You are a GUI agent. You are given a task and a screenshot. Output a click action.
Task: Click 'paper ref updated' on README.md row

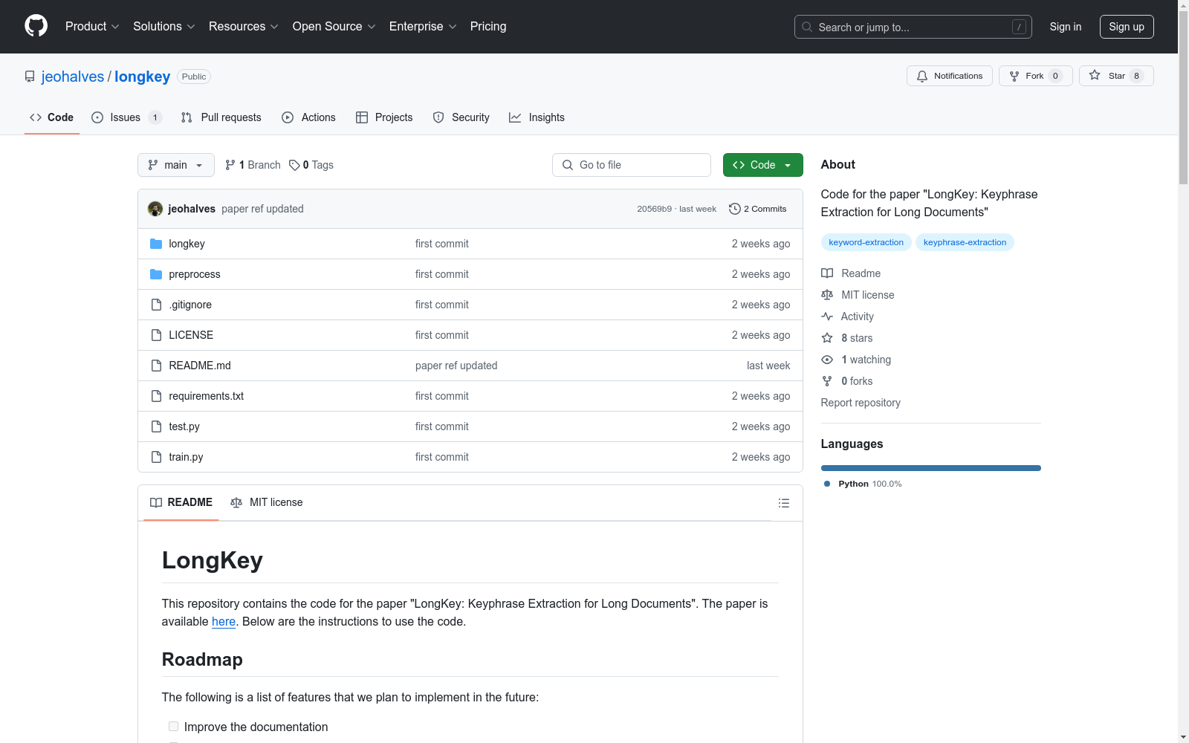coord(456,366)
